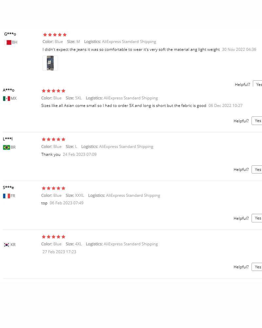
Task: Click the five-star rating on G***o's review
Action: [55, 35]
